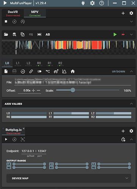Click the Scale slider handle

73,90
